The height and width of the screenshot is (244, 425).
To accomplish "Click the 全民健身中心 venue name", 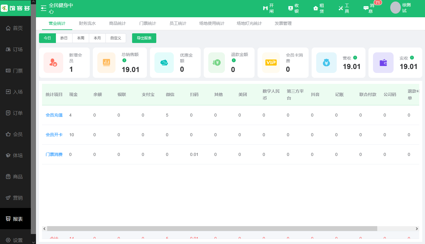I will click(x=61, y=8).
